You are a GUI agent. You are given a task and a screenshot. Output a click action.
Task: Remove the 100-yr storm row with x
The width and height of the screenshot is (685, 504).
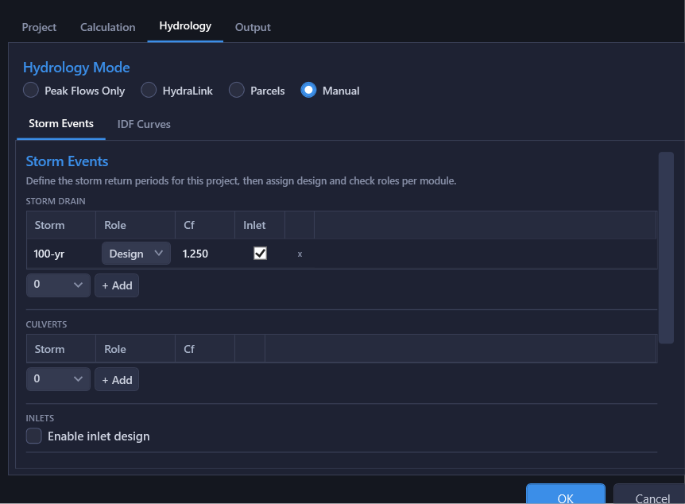click(x=300, y=254)
